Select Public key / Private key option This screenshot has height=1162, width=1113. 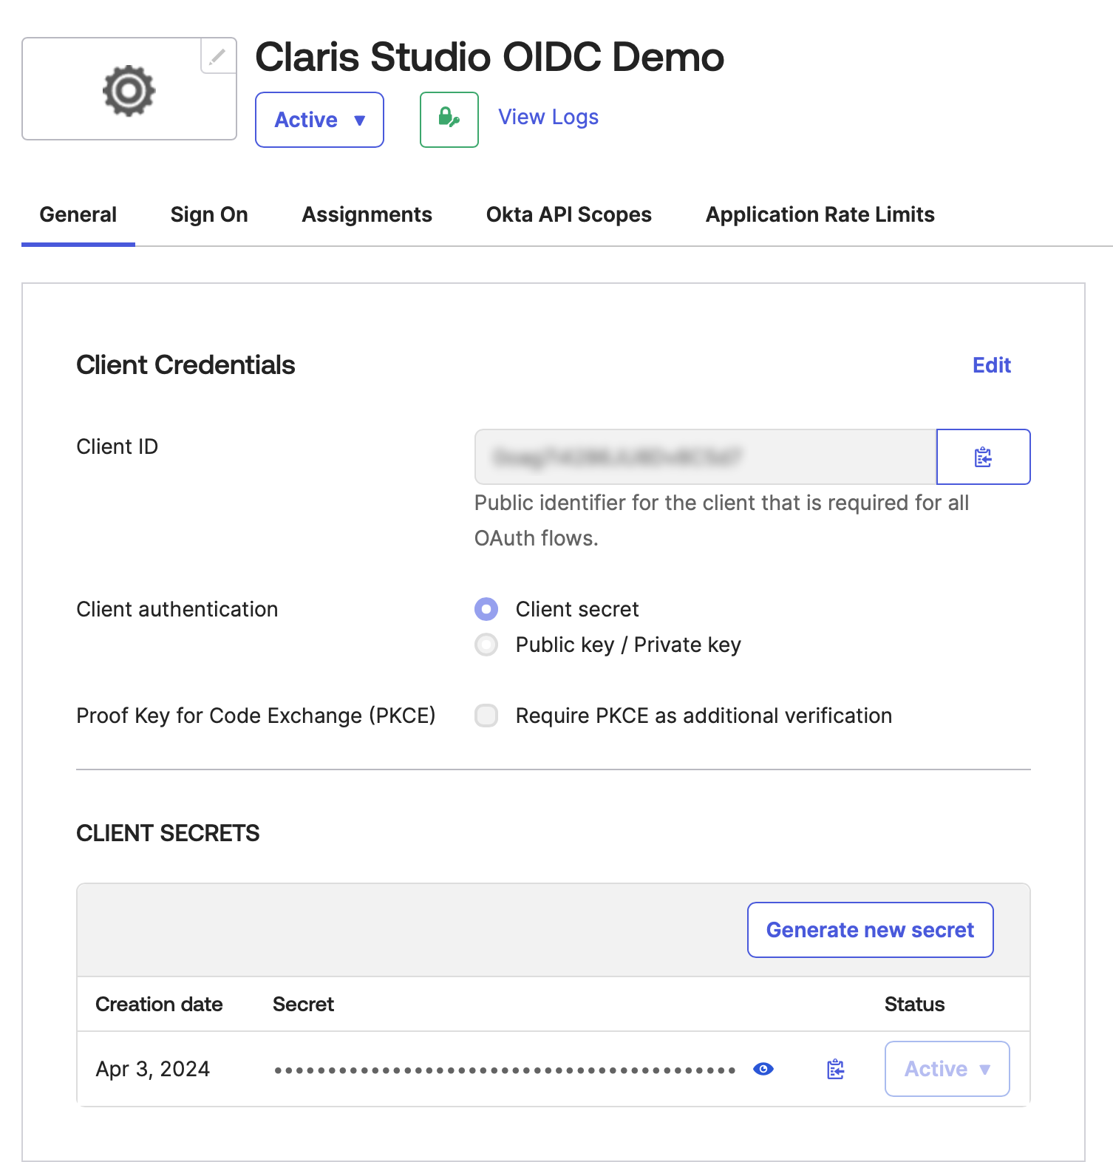point(486,645)
